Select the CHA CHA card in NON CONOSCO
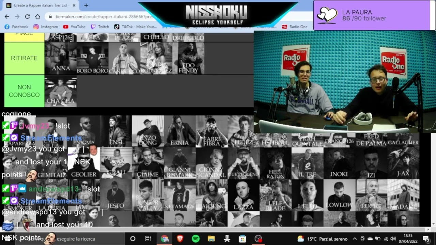The image size is (436, 245). 61,91
